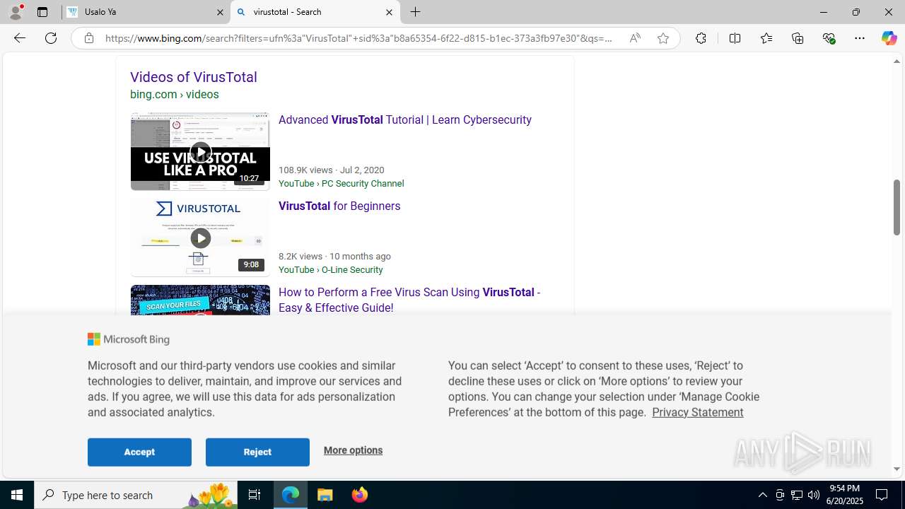Toggle Split screen view
905x509 pixels.
pos(735,38)
